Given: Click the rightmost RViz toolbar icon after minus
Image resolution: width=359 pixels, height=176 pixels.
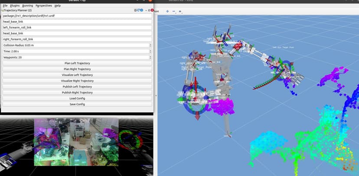Looking at the screenshot, I should point(180,11).
